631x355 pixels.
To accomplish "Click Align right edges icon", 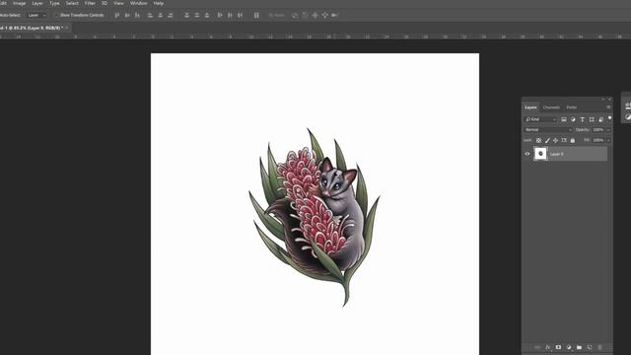I will [x=171, y=16].
